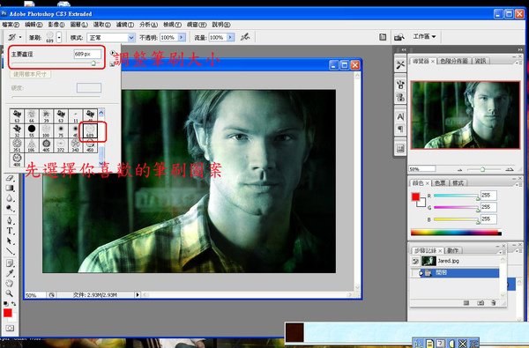Swap foreground and background colors in toolbox
This screenshot has height=348, width=529.
[13, 303]
